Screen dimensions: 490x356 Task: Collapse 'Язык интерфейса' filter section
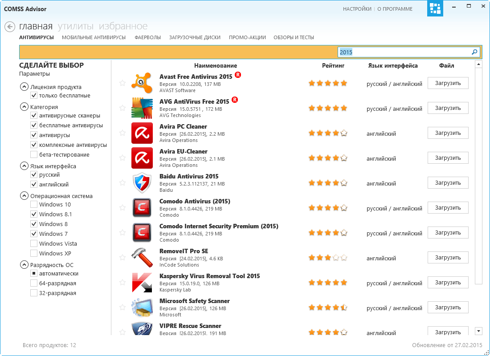tap(24, 166)
